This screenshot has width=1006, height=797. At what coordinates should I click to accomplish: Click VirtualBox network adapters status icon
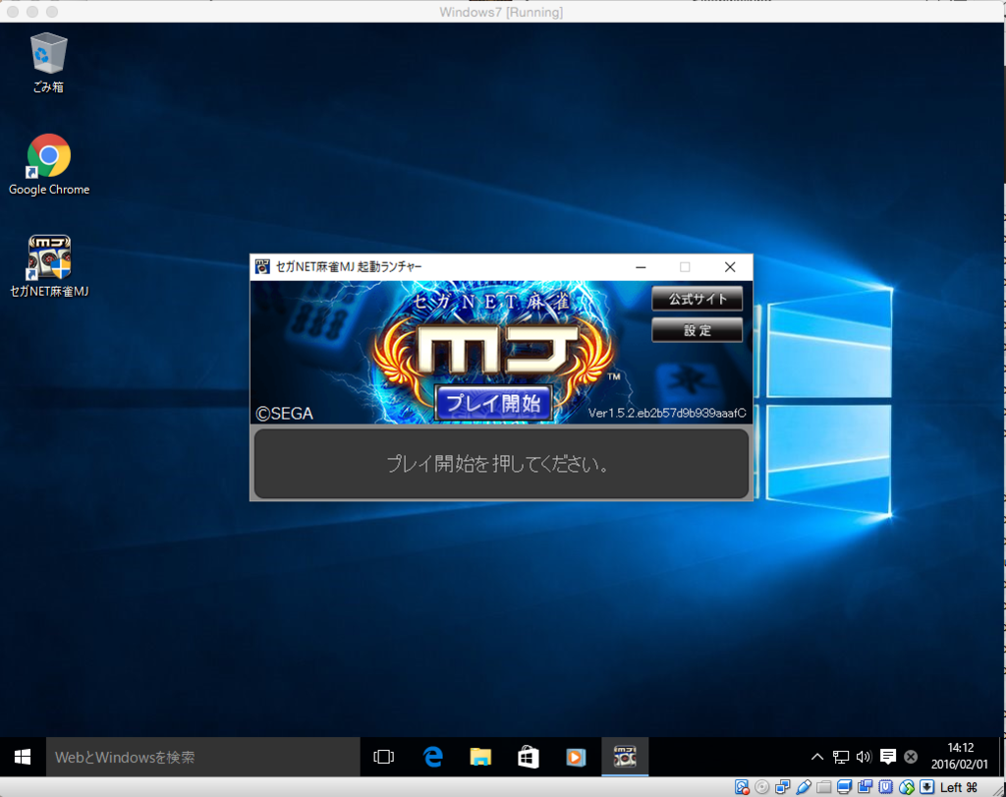point(783,787)
